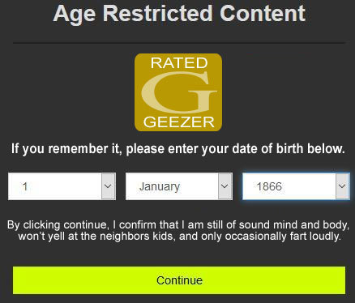Click the neighbors kids disclaimer line
355x303 pixels.
click(179, 237)
